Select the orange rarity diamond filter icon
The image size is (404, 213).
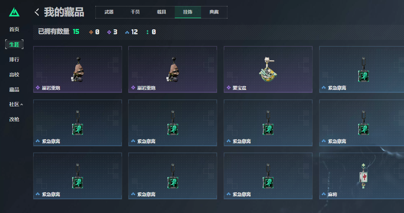click(91, 32)
